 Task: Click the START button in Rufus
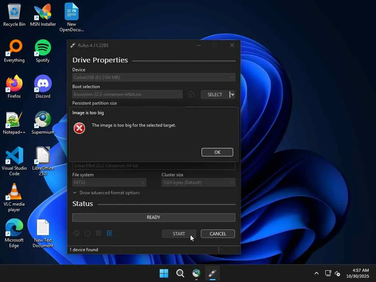(x=179, y=234)
